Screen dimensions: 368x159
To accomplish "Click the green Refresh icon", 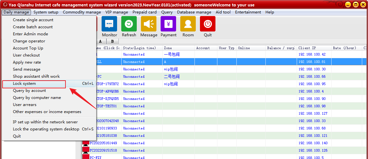I will [129, 24].
